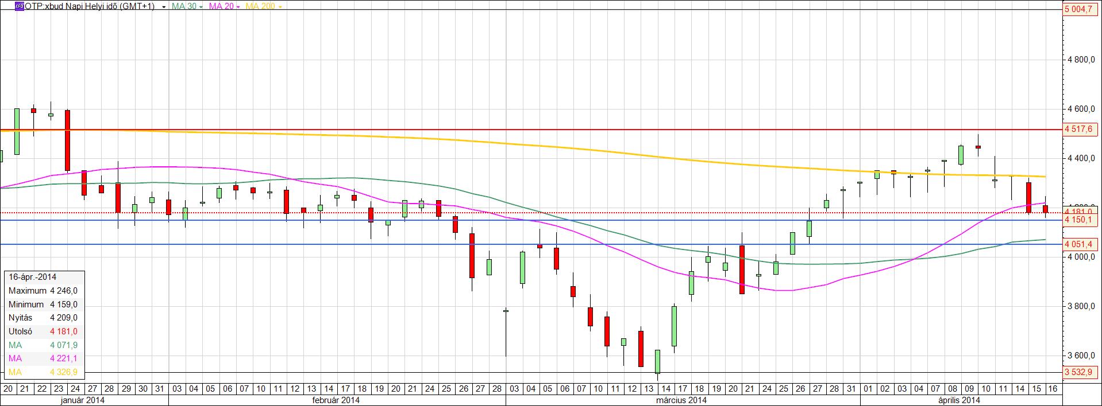Select the 5 004,7 top price label
Image resolution: width=1102 pixels, height=406 pixels.
(x=1079, y=9)
